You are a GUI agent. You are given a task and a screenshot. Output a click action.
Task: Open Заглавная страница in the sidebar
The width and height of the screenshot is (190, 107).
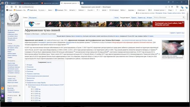pyautogui.click(x=13, y=30)
